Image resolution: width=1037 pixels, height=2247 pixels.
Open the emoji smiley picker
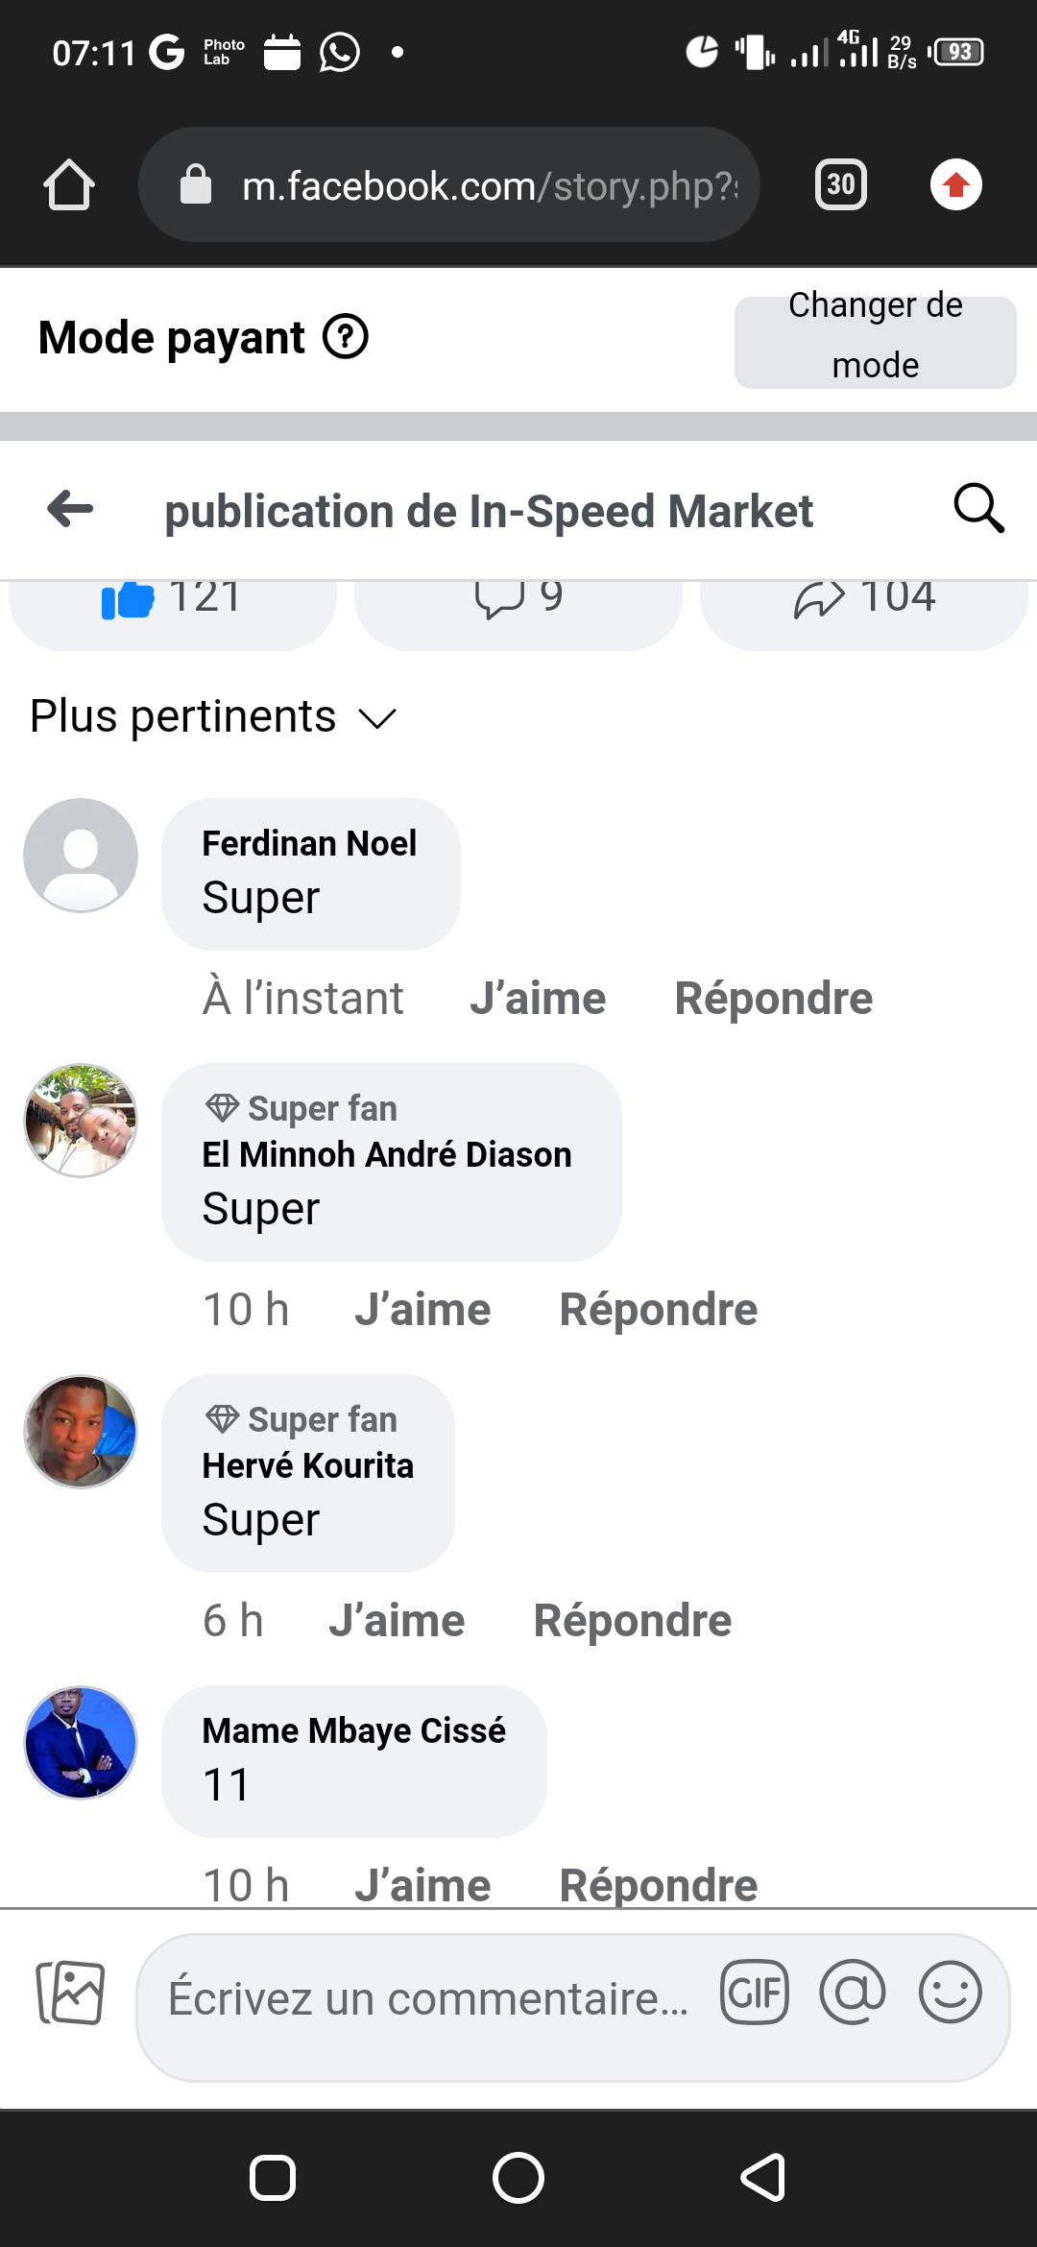(x=950, y=1993)
